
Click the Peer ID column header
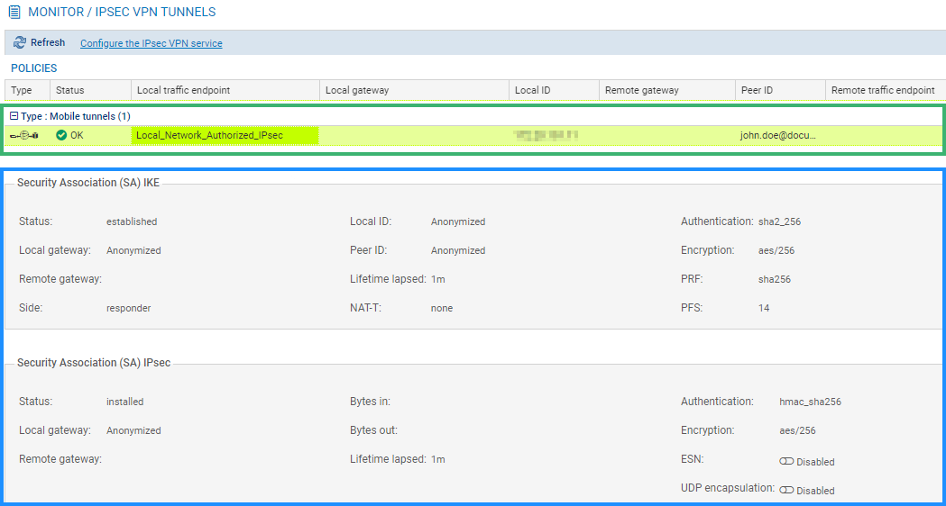click(757, 90)
